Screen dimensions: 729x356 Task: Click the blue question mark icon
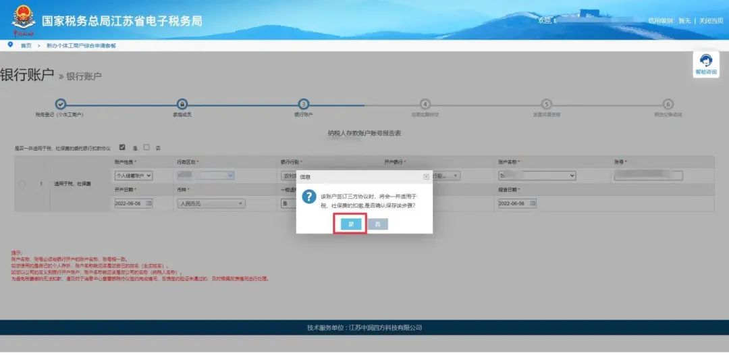pos(309,197)
